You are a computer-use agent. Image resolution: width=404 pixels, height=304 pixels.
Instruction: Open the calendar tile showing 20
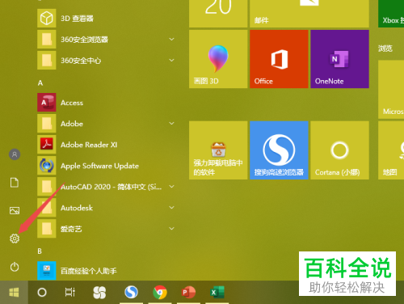click(218, 14)
